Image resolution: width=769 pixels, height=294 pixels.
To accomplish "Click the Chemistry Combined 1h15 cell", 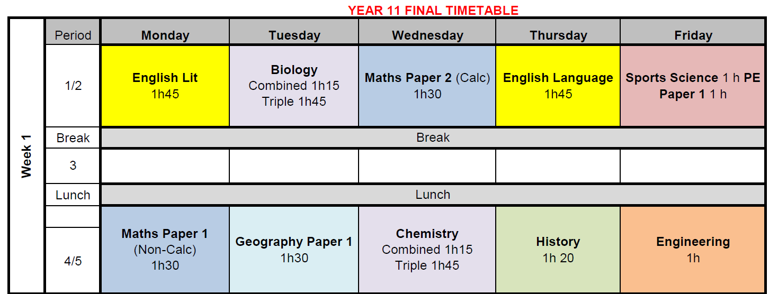I will pos(427,249).
